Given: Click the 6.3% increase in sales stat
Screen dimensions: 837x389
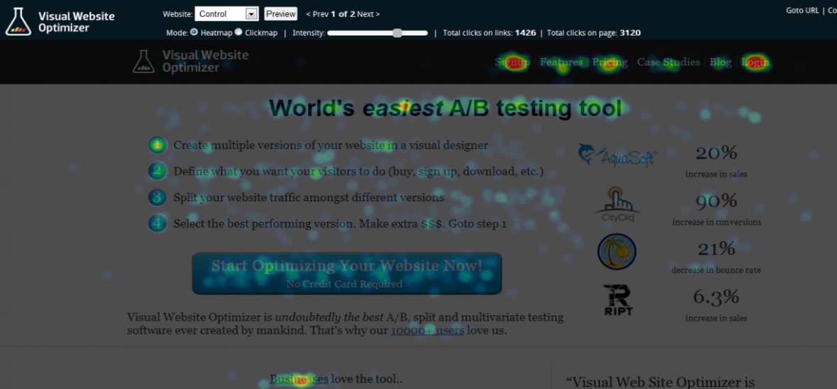Looking at the screenshot, I should click(716, 305).
